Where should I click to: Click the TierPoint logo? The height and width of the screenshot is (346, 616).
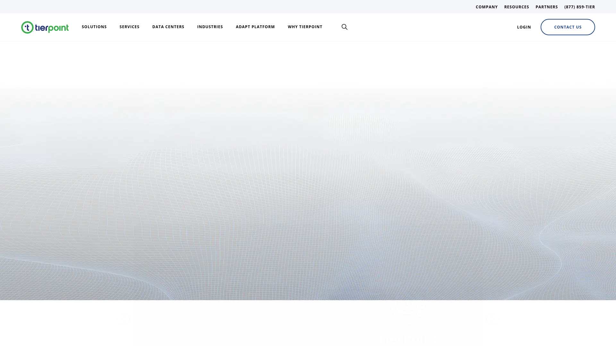click(x=45, y=27)
